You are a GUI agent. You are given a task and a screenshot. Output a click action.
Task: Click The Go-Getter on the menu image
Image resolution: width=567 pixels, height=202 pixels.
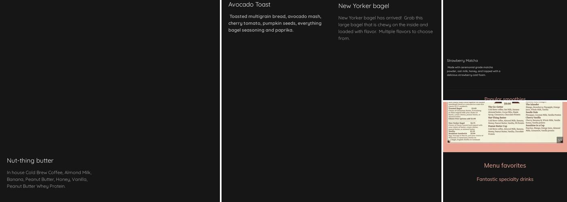coord(495,107)
